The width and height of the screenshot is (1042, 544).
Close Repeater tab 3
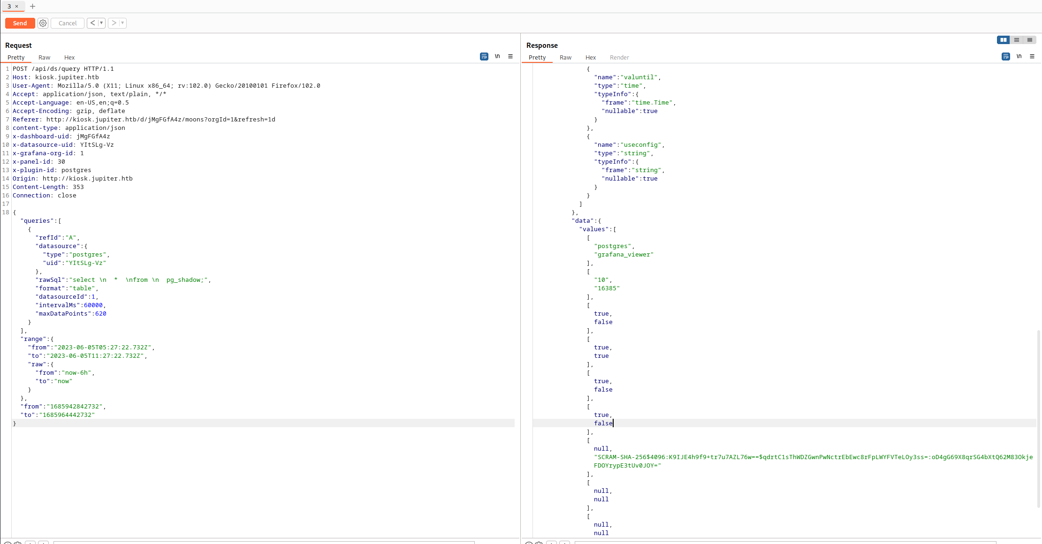(16, 6)
